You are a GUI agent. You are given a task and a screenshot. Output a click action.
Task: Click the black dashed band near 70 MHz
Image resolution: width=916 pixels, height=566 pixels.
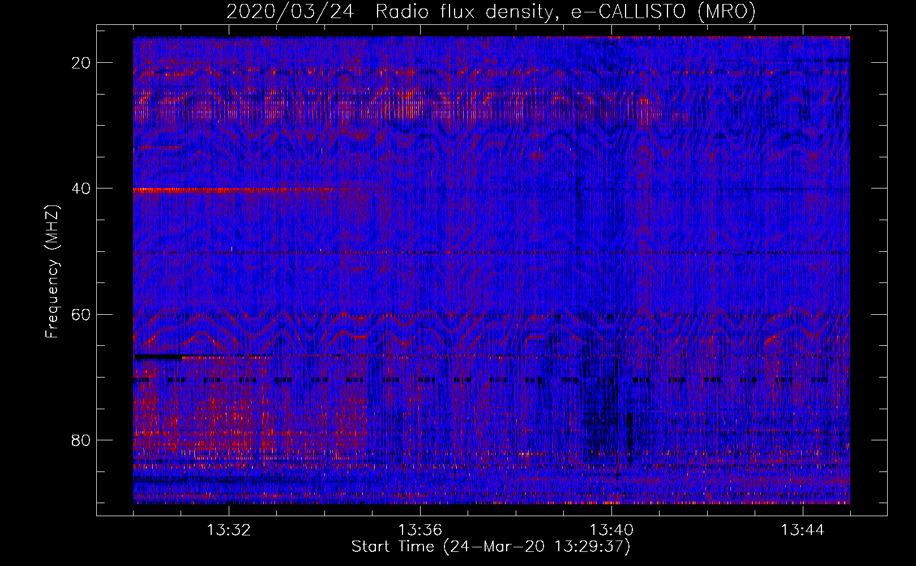coord(491,380)
